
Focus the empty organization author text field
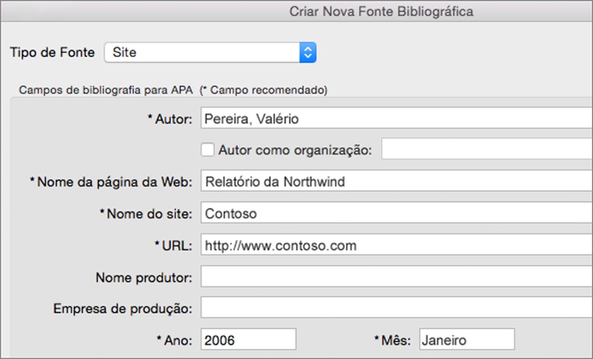487,150
